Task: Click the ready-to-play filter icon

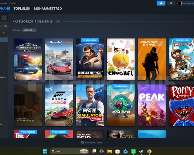Action: click(6, 26)
